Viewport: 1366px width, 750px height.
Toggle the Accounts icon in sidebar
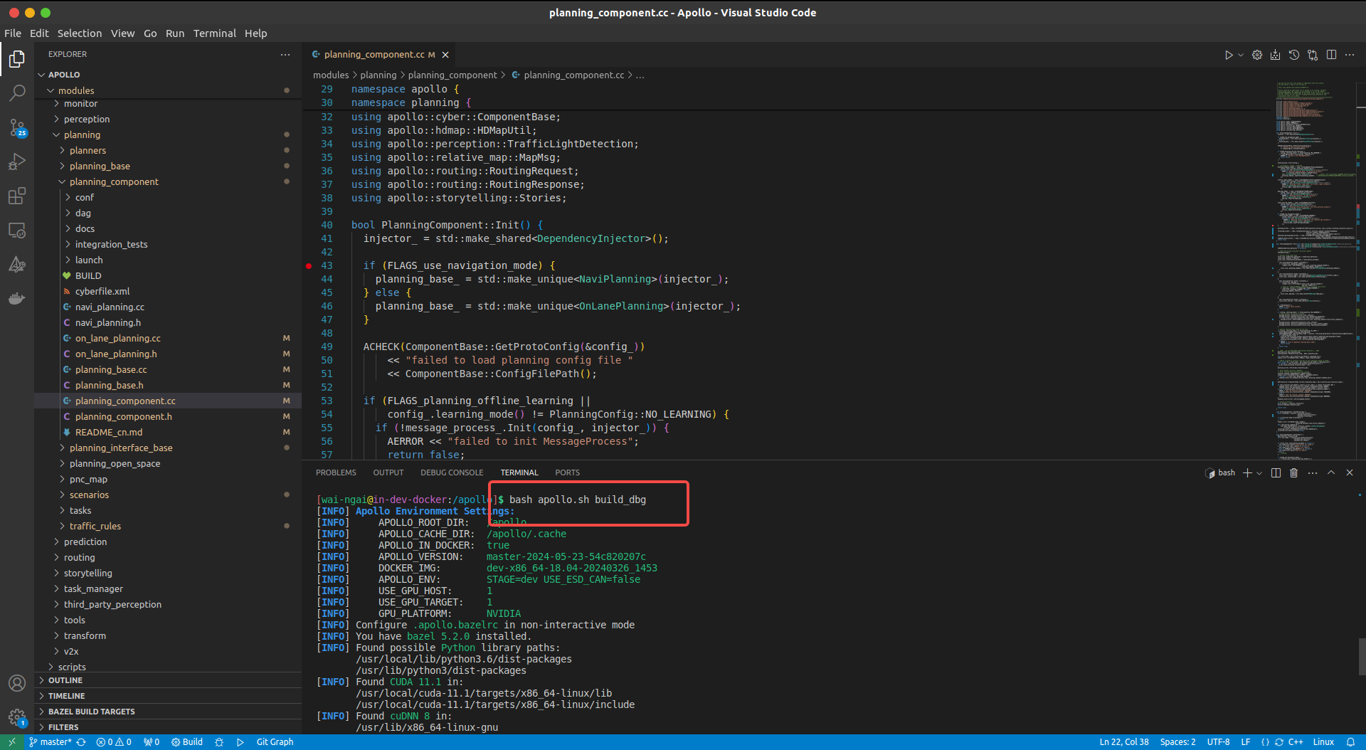17,682
